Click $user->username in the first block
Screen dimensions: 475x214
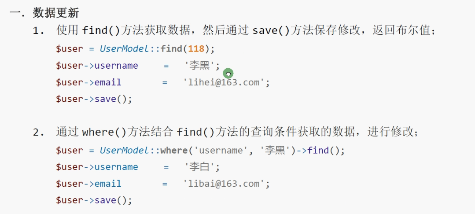pos(97,66)
